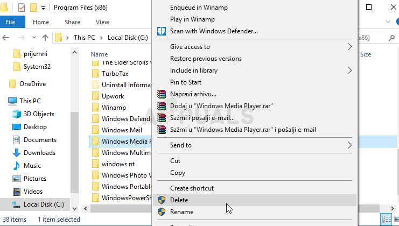Open 3D Objects in the navigation pane
The height and width of the screenshot is (226, 399).
(39, 114)
